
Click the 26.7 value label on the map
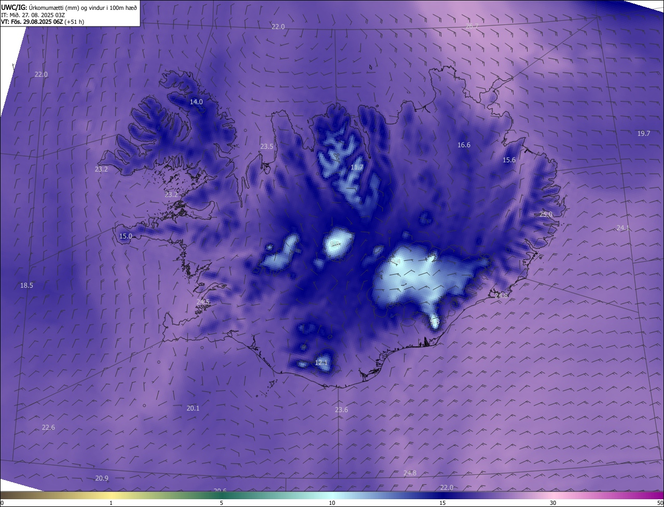pyautogui.click(x=472, y=26)
